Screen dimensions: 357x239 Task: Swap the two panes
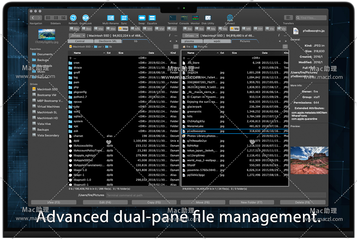[x=142, y=18]
